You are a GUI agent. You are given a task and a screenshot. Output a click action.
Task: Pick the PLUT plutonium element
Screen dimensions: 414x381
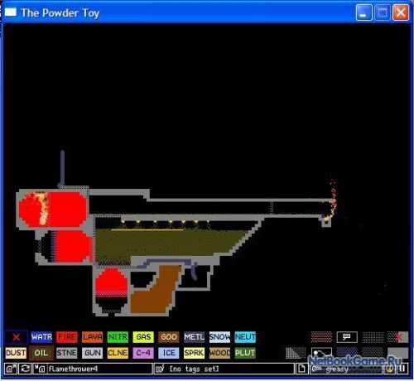coord(245,353)
